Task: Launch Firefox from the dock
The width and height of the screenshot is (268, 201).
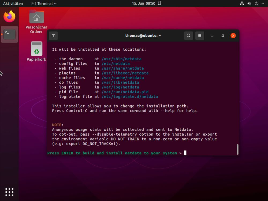Action: click(9, 16)
